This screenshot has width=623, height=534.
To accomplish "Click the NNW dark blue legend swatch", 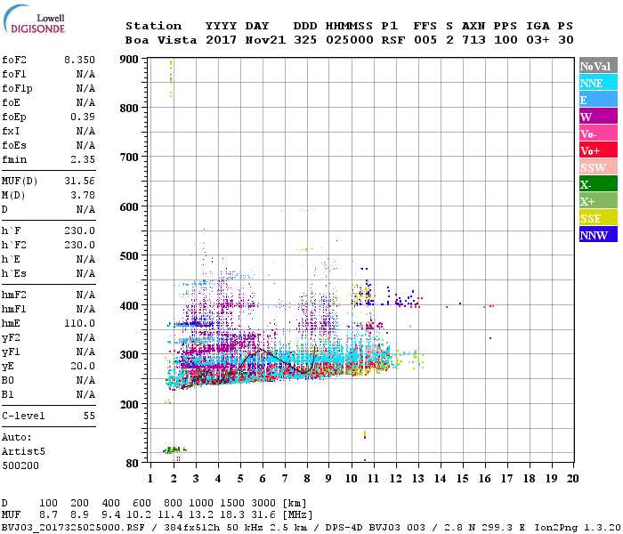I will point(598,235).
